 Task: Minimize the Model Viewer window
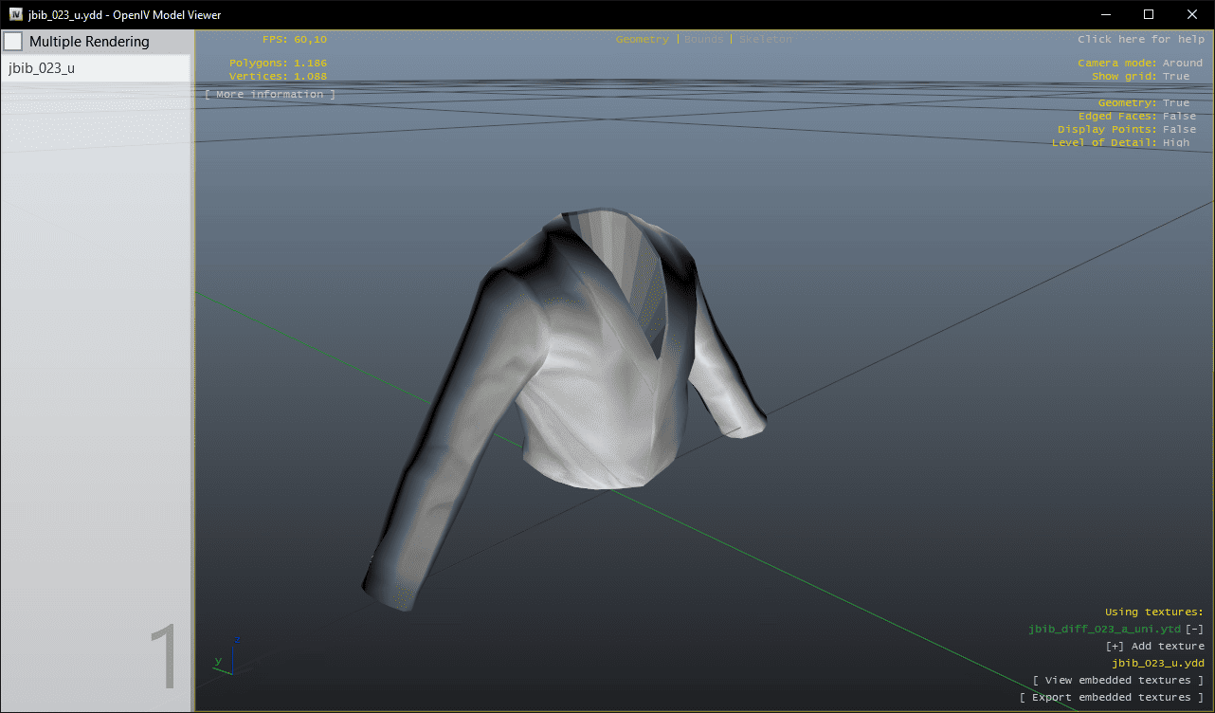coord(1105,14)
